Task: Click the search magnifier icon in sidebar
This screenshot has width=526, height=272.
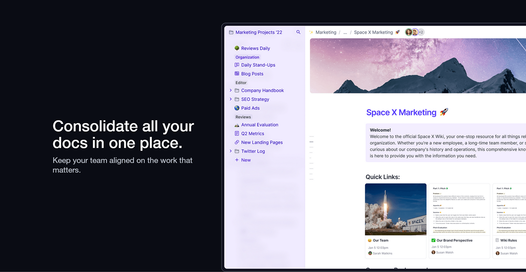Action: pyautogui.click(x=298, y=32)
